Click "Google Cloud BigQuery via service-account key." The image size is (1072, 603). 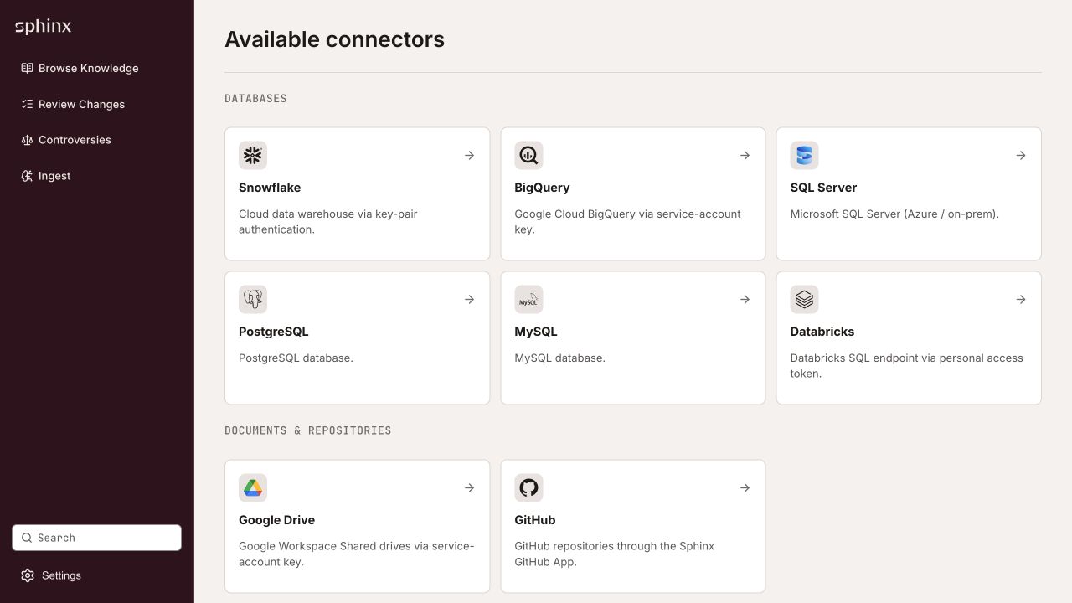[x=627, y=222]
